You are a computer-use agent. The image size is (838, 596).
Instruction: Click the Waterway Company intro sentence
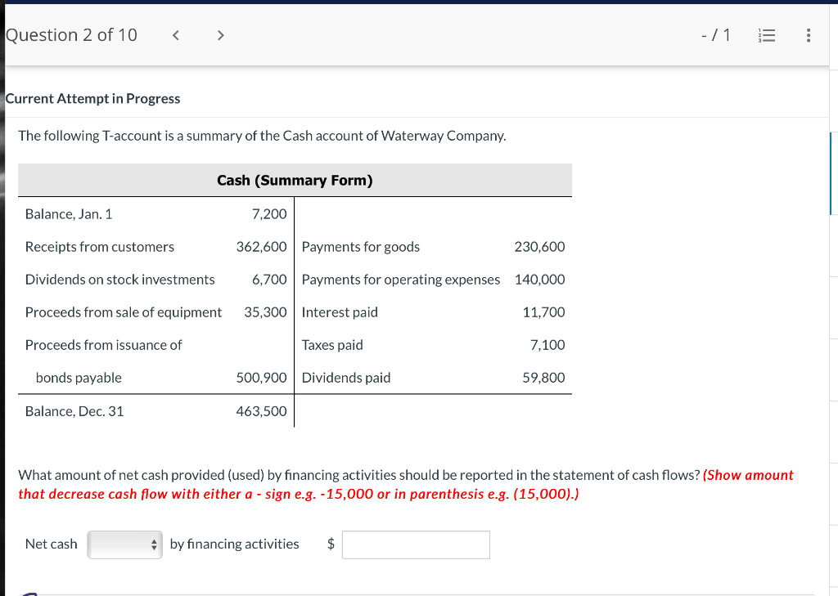tap(262, 137)
